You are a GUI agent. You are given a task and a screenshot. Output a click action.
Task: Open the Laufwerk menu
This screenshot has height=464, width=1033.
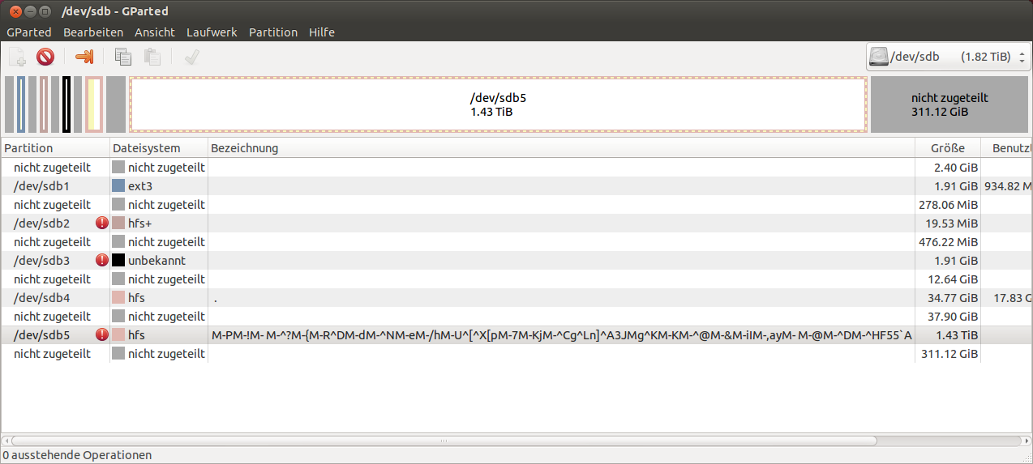[212, 32]
